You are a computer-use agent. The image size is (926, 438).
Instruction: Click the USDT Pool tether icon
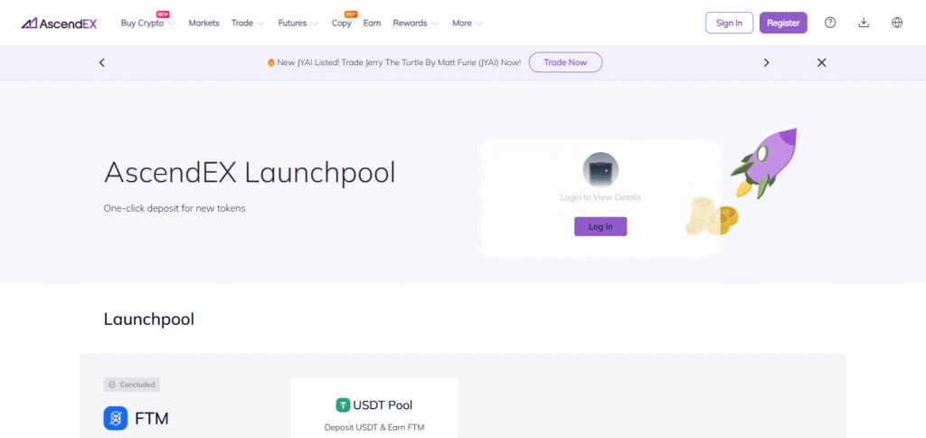343,405
